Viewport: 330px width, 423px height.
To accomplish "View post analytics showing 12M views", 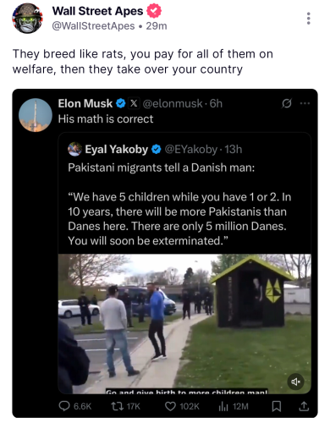I will coord(223,406).
